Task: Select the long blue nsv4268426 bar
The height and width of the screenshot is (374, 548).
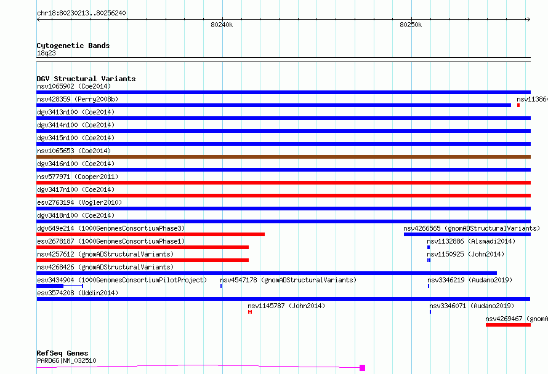Action: point(267,273)
